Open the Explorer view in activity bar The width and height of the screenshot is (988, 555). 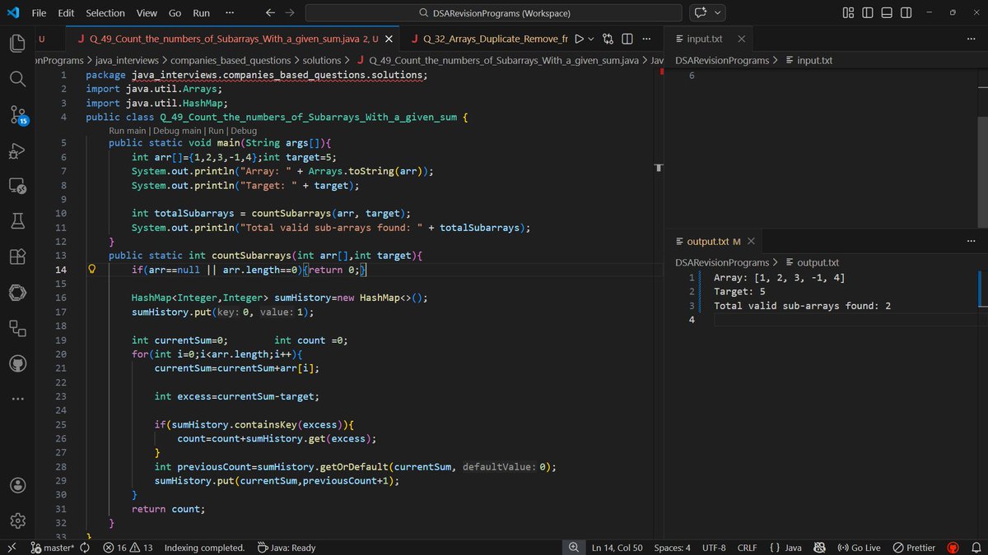[x=18, y=44]
